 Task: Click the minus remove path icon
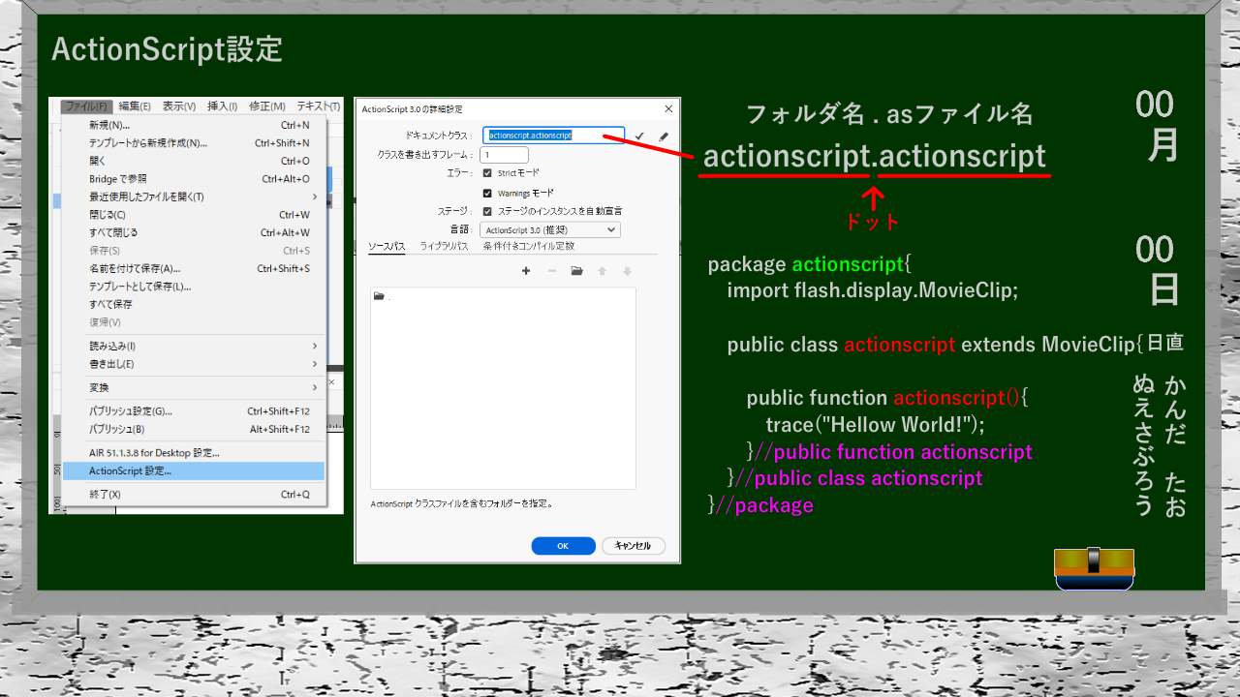pos(552,271)
